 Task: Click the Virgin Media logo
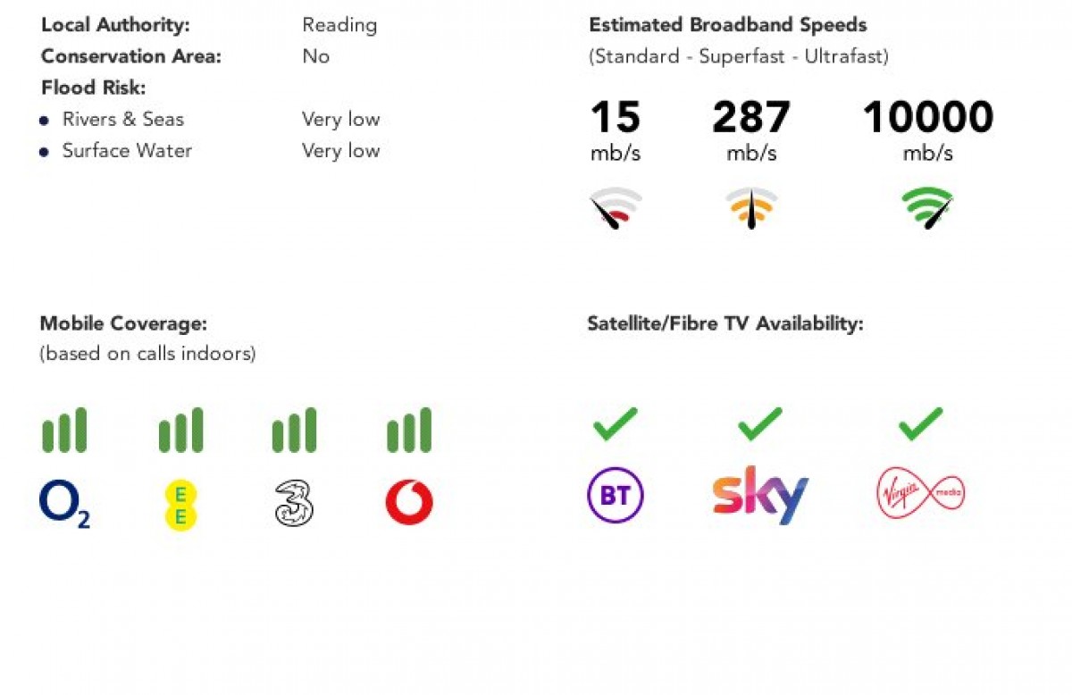[920, 493]
